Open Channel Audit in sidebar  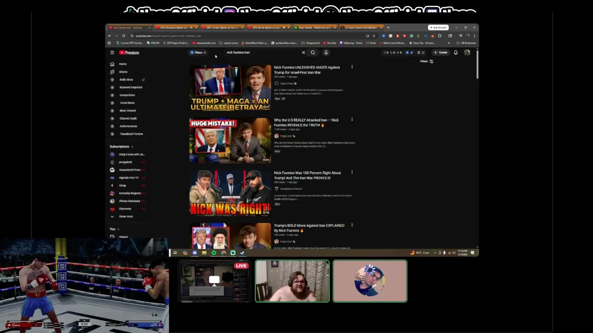128,118
